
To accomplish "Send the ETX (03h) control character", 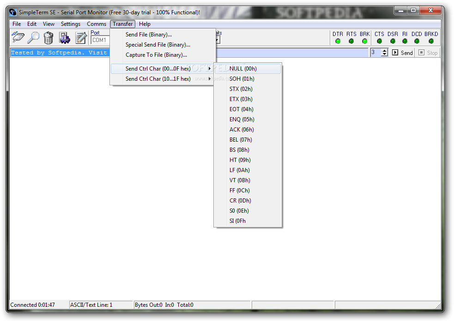I will [x=248, y=99].
